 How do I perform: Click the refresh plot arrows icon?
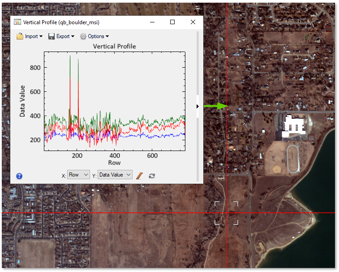point(152,175)
